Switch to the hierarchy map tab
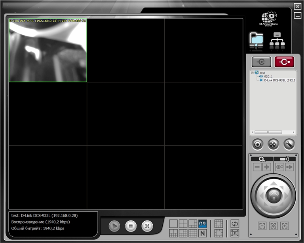The width and height of the screenshot is (304, 243). coord(277,41)
